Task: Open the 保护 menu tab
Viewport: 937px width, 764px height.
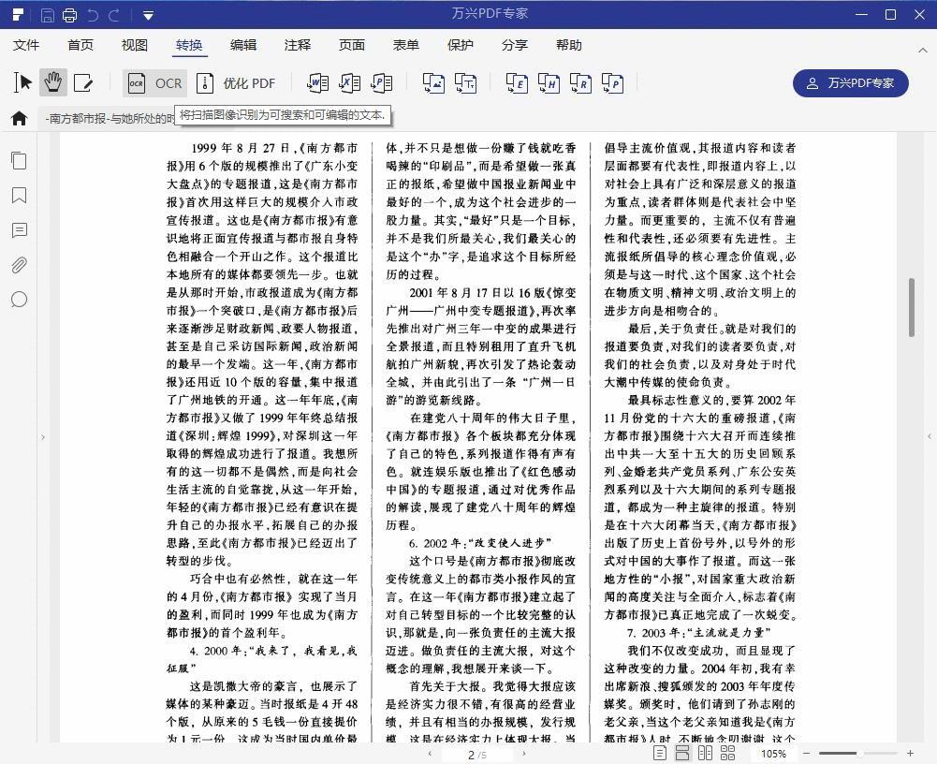Action: click(x=460, y=44)
